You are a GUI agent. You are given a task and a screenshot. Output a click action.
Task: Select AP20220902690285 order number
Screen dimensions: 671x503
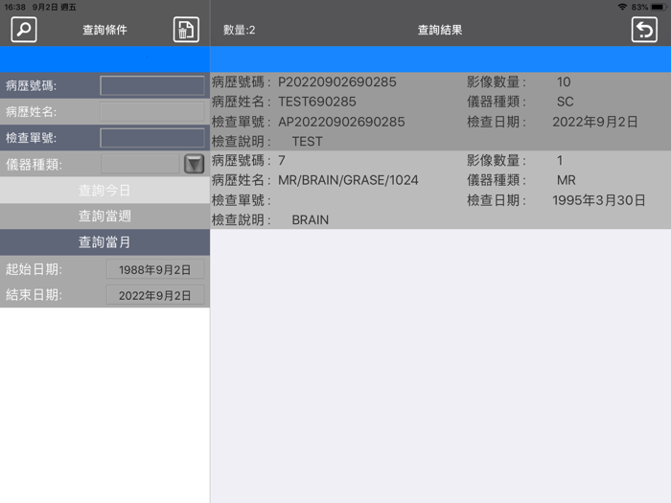click(341, 122)
